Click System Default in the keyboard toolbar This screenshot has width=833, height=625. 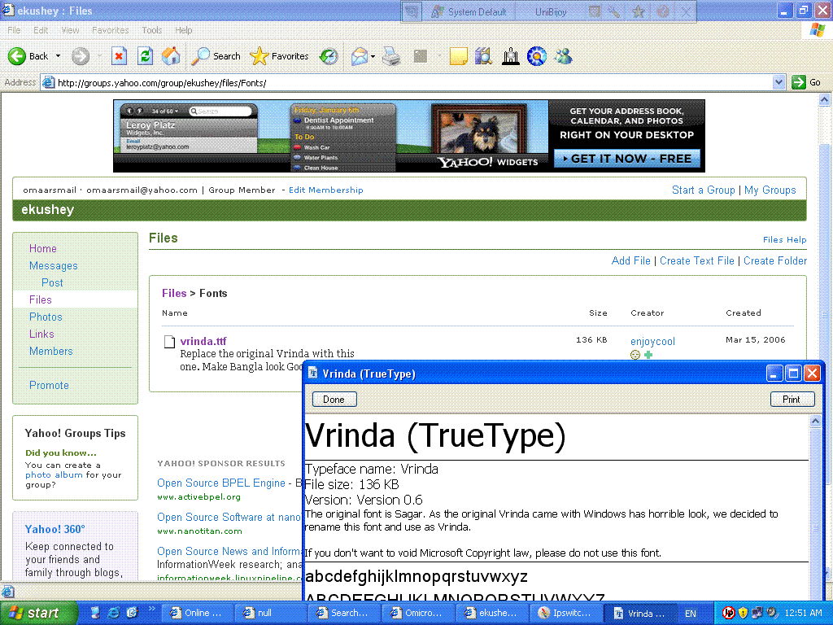469,11
